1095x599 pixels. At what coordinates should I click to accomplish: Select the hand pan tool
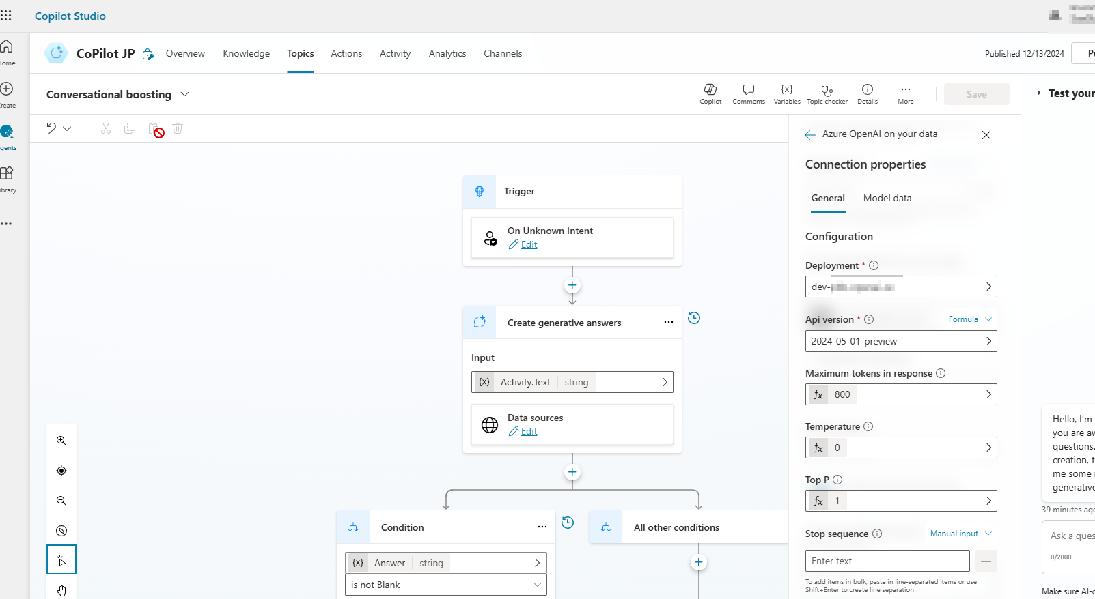coord(61,590)
